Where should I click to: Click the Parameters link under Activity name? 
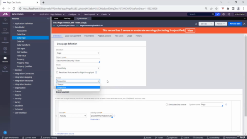[95, 119]
